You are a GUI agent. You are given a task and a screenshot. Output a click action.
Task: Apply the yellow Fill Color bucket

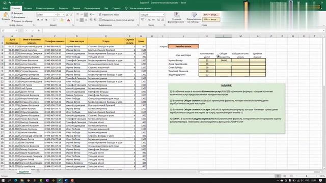click(x=62, y=20)
